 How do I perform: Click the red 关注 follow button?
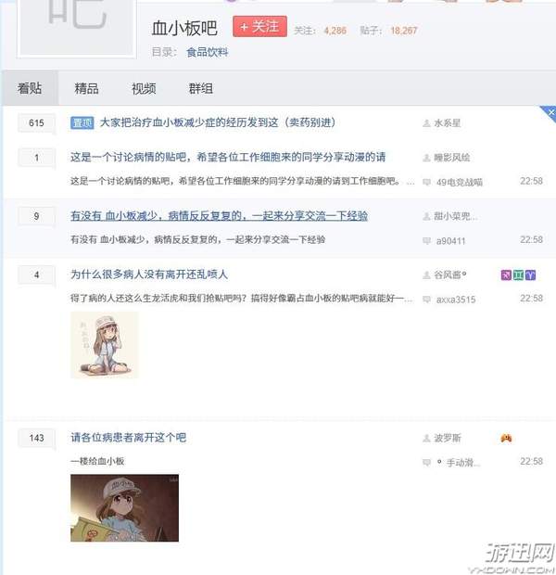[x=259, y=27]
